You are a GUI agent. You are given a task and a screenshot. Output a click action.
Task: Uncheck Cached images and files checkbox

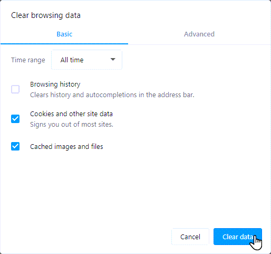point(15,146)
